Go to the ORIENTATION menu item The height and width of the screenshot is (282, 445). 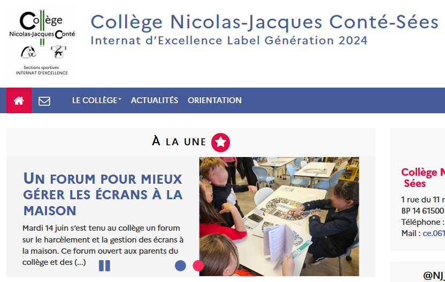click(x=214, y=100)
